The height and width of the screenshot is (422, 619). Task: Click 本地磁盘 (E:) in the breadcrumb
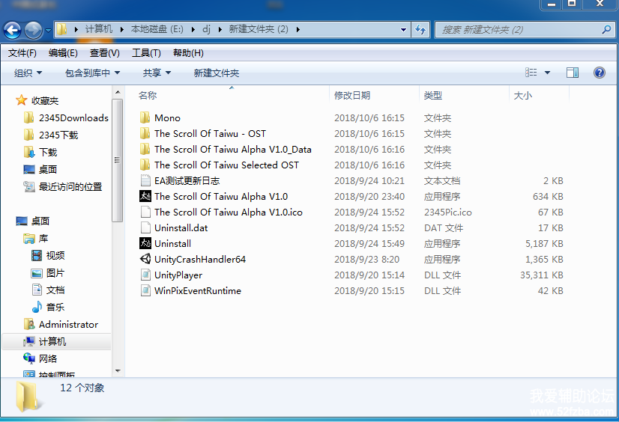point(157,29)
